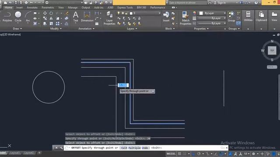280x157 pixels.
Task: Select the Circle drawing tool
Action: click(18, 17)
